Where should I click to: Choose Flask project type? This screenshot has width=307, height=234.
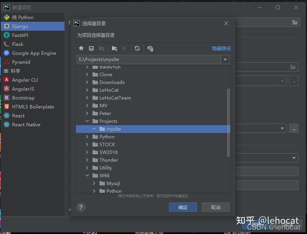point(33,44)
